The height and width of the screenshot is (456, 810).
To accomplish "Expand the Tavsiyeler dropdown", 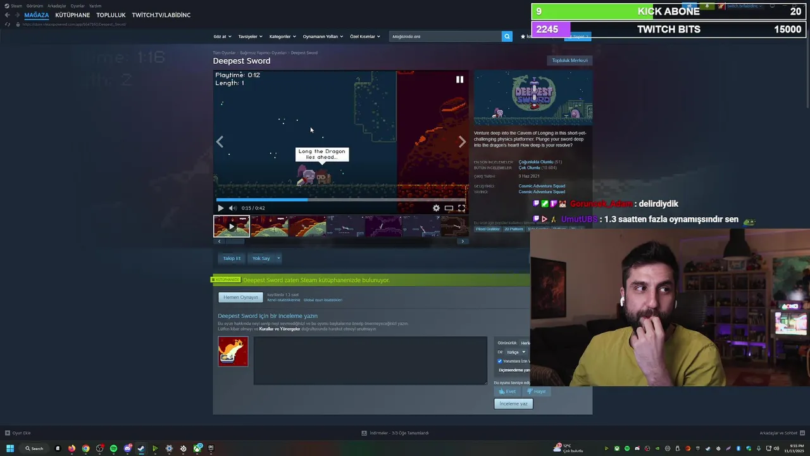I will click(x=250, y=36).
